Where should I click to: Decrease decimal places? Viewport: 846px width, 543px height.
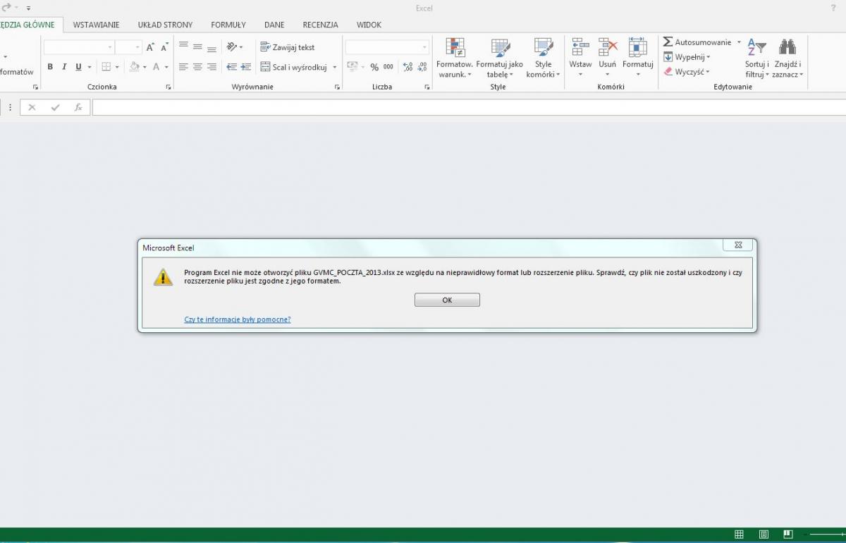[x=422, y=67]
